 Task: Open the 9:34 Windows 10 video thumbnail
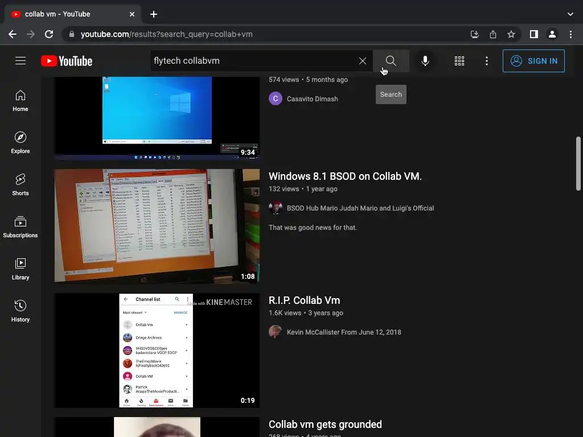click(x=157, y=118)
